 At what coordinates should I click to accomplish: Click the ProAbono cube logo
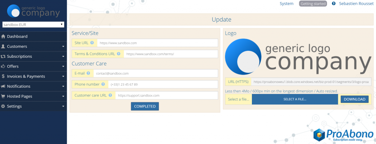coord(319,135)
